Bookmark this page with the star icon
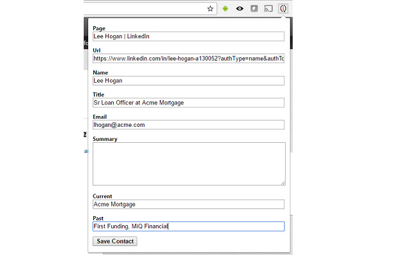Viewport: 409px width, 255px height. (210, 9)
